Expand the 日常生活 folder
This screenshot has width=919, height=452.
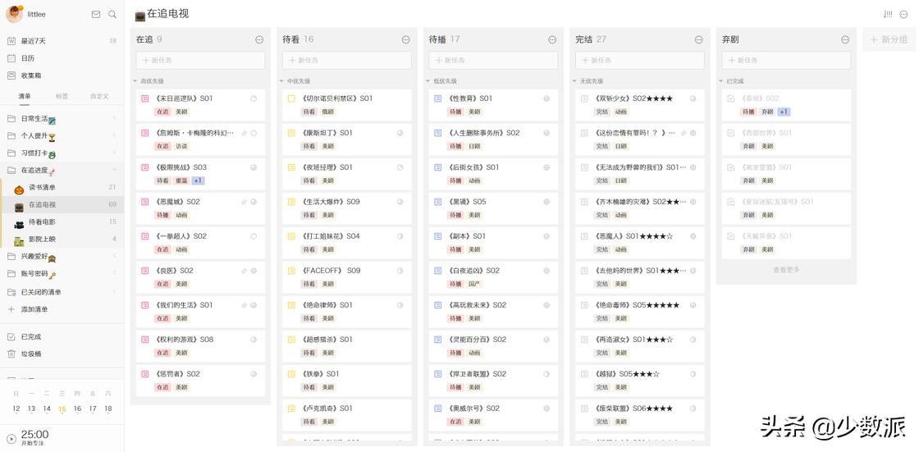[x=114, y=119]
